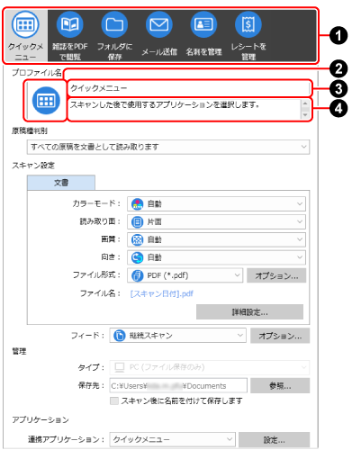The width and height of the screenshot is (352, 459).
Task: Click 参照 to browse save destination
Action: (x=280, y=385)
